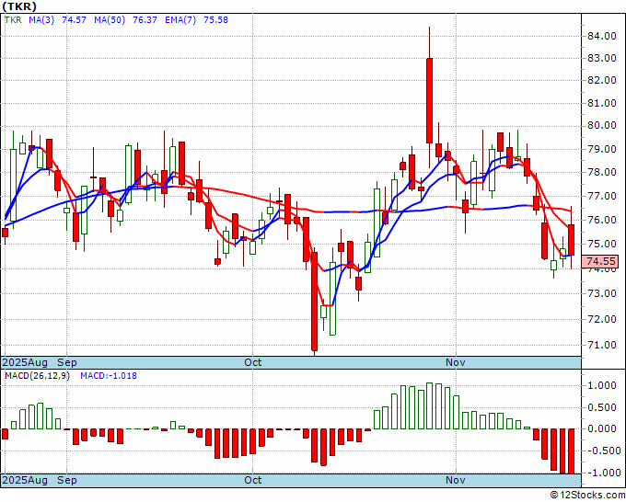Click Nov on the MACD panel date axis
Image resolution: width=626 pixels, height=502 pixels.
[x=456, y=480]
